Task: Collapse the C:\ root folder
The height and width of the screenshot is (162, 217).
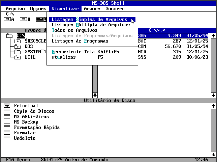Action: pos(9,36)
